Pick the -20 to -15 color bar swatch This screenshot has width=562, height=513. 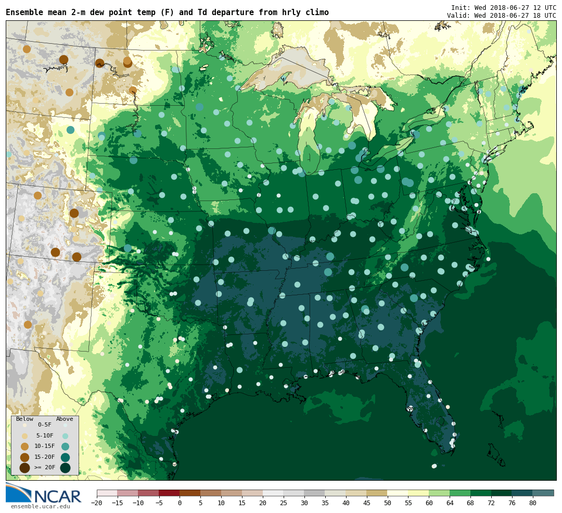pyautogui.click(x=107, y=493)
